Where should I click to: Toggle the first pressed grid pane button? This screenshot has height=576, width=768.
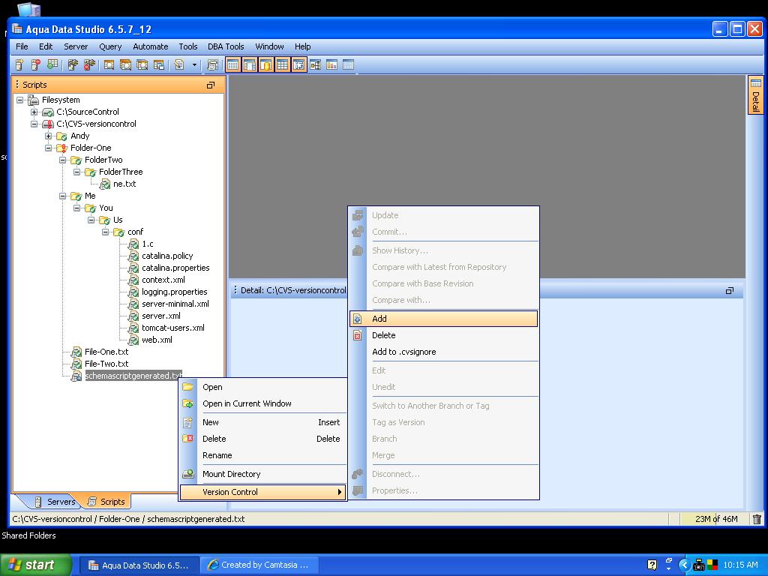coord(233,64)
